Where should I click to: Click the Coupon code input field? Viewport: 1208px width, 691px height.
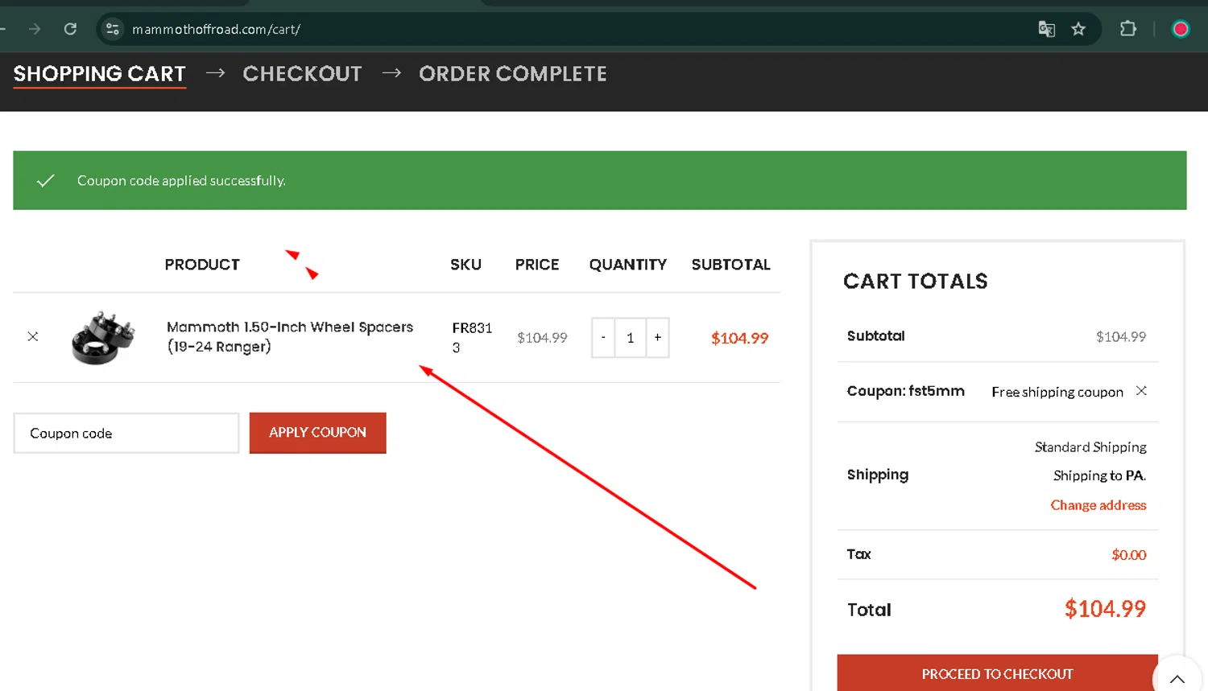click(126, 433)
